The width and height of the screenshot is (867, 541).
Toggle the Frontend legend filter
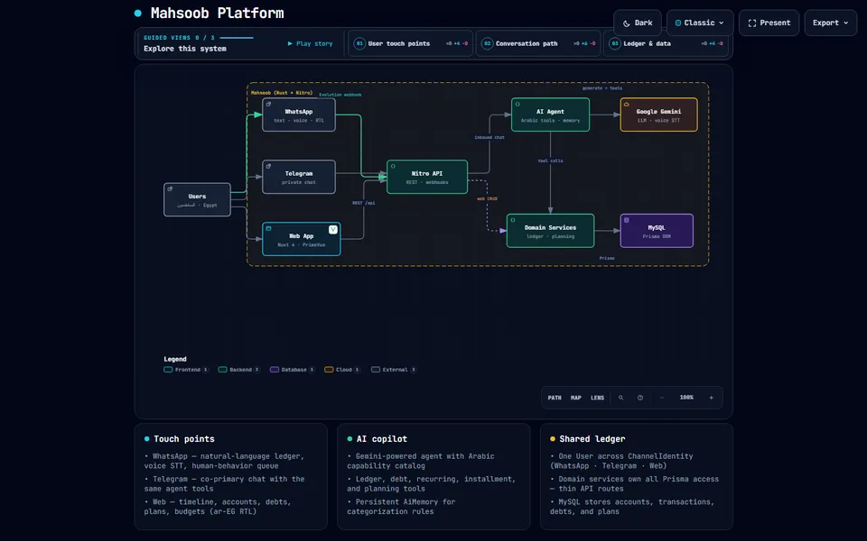tap(186, 370)
